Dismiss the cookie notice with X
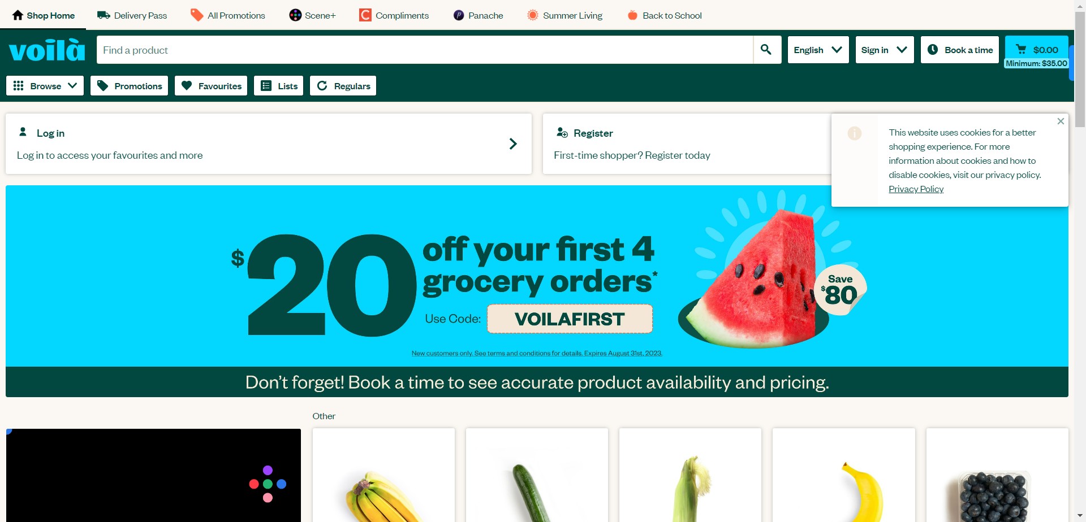The height and width of the screenshot is (522, 1086). 1061,121
